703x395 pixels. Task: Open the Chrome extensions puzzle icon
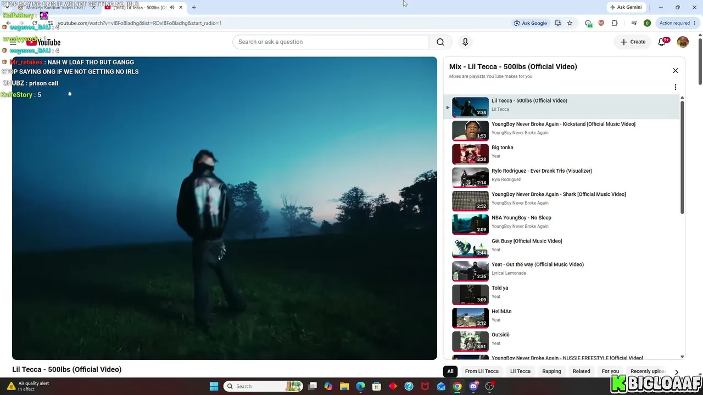point(615,23)
